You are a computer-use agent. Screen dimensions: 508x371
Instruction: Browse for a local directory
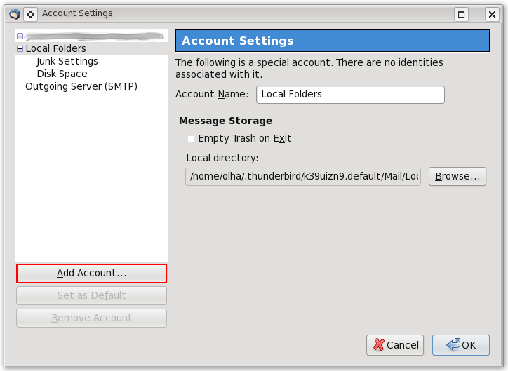(x=457, y=176)
